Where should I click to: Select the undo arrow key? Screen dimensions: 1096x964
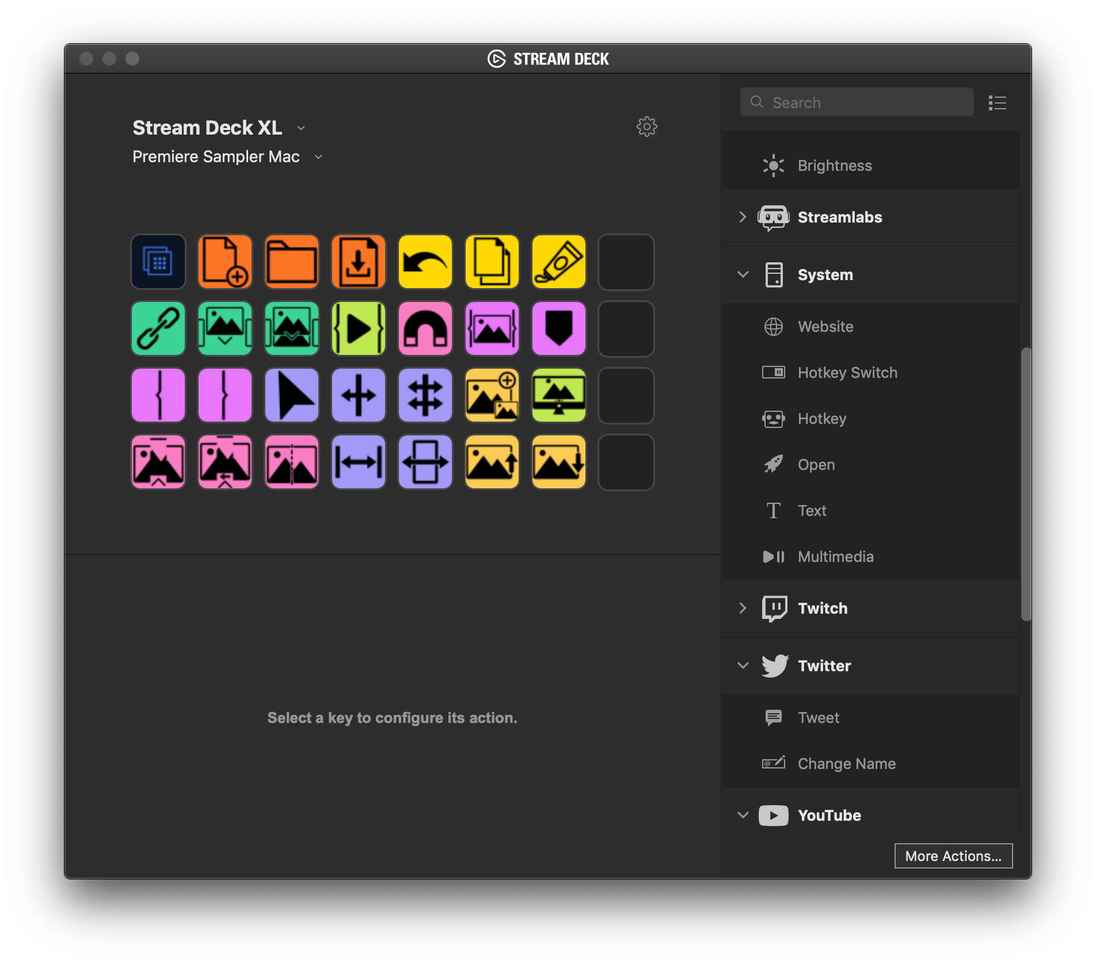click(x=425, y=262)
